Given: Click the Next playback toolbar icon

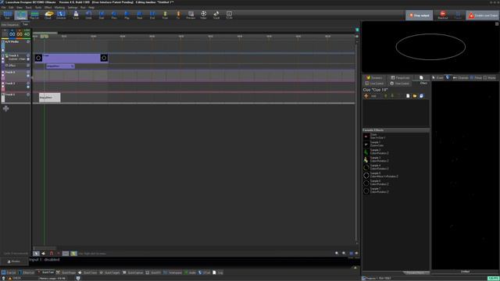Looking at the screenshot, I should (140, 15).
